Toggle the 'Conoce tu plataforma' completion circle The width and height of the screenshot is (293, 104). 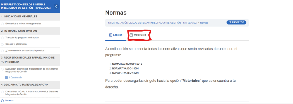click(x=2, y=44)
